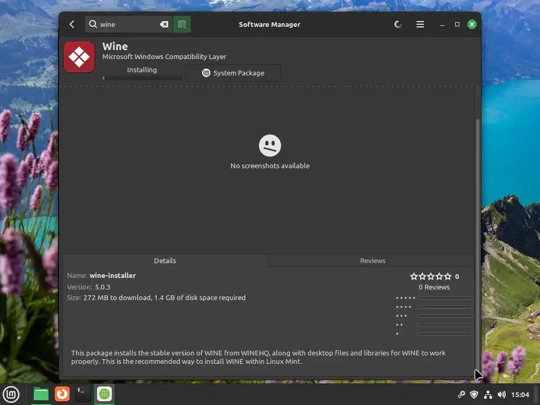Viewport: 540px width, 405px height.
Task: Click the search magnifier icon
Action: 93,24
